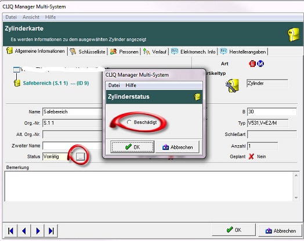Click the yellow cylinder icon in Zylinderkarte header

pos(294,34)
